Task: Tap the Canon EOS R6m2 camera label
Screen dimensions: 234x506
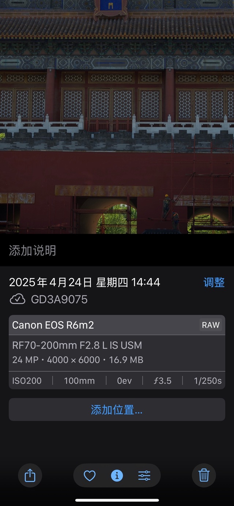Action: click(x=53, y=325)
